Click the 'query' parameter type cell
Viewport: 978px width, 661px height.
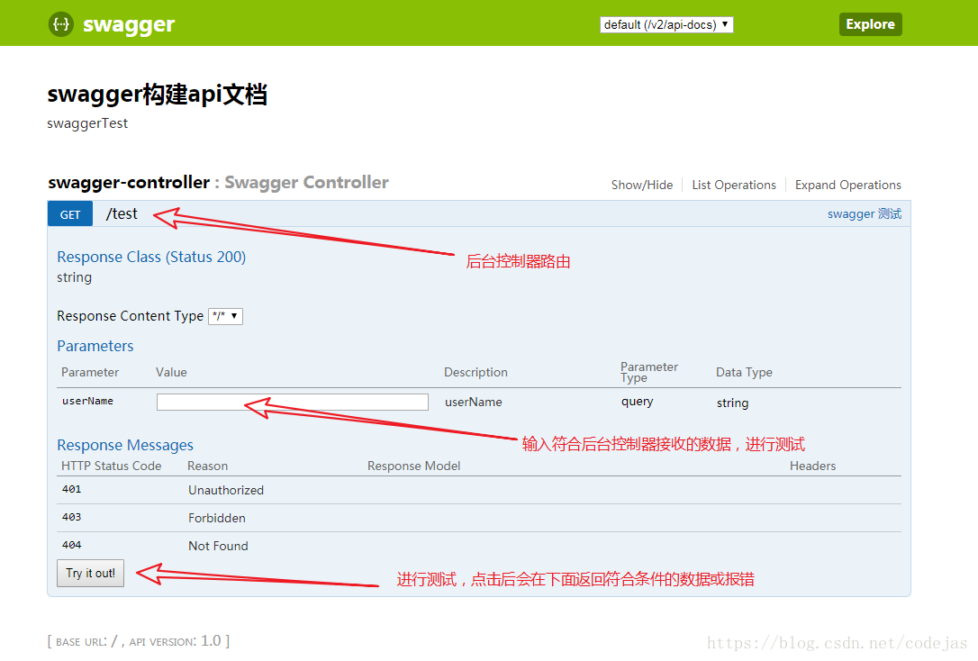637,402
